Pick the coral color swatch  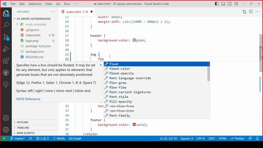point(134,125)
